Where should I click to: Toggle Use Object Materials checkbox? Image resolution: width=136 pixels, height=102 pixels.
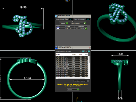tap(88, 81)
